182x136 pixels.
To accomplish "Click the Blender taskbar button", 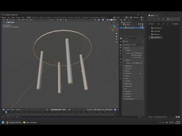I will tap(14, 122).
